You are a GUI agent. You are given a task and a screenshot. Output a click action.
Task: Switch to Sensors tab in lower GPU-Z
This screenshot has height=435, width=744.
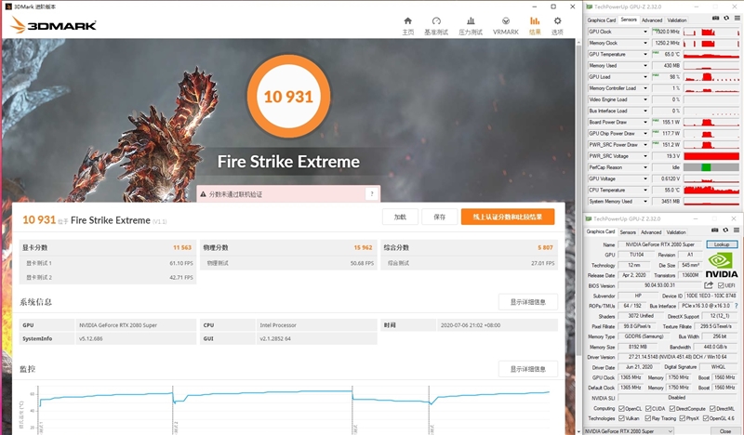tap(629, 231)
